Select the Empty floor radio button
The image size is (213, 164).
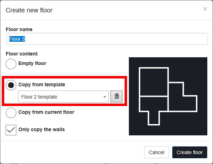coord(11,64)
